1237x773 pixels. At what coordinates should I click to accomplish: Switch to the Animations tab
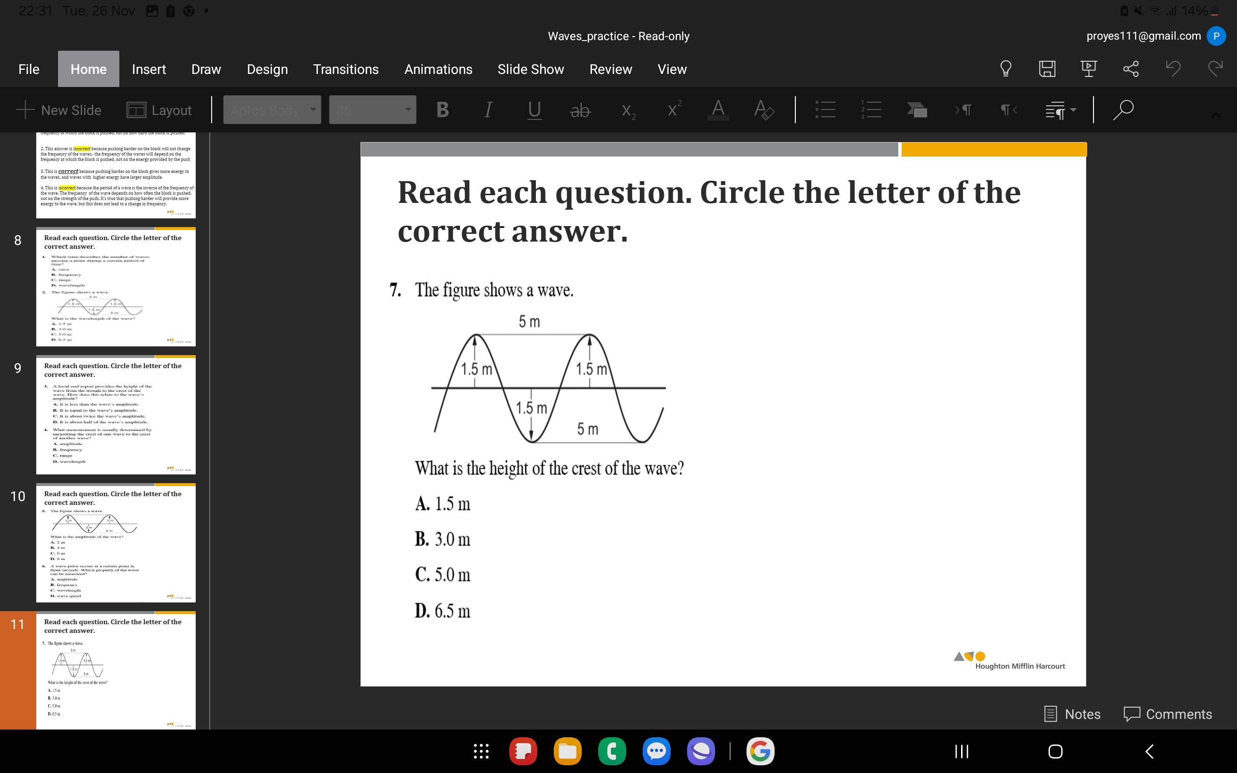point(438,69)
